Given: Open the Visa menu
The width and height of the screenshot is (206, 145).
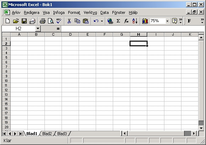Looking at the screenshot, I should [46, 12].
